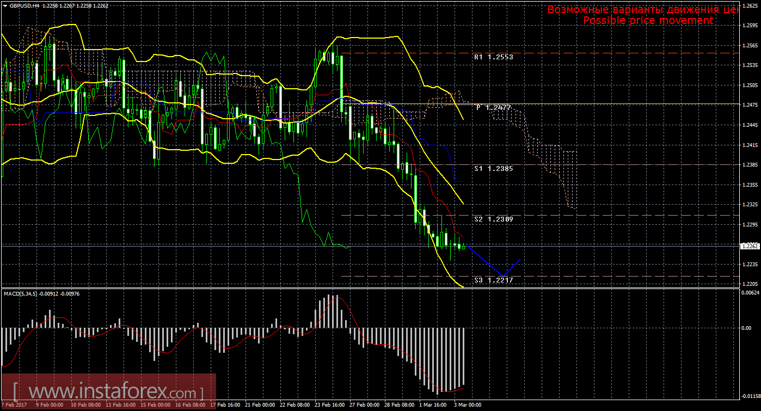The height and width of the screenshot is (411, 761).
Task: Click the 1.2325 price scale value
Action: tap(749, 205)
